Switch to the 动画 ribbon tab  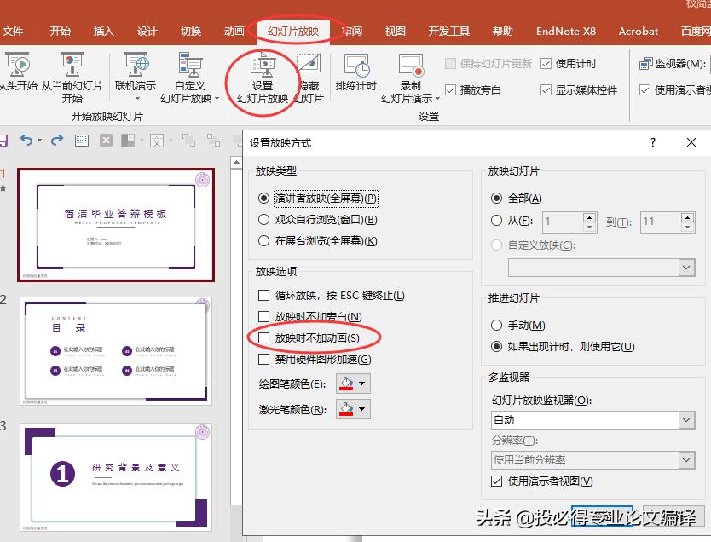tap(233, 31)
